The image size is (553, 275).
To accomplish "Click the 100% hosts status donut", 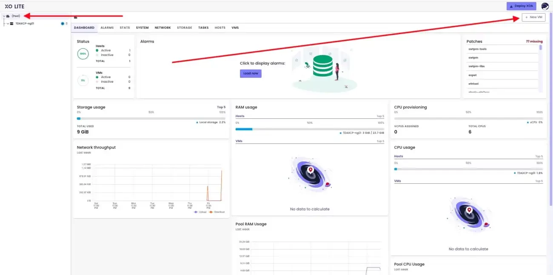I will [83, 54].
